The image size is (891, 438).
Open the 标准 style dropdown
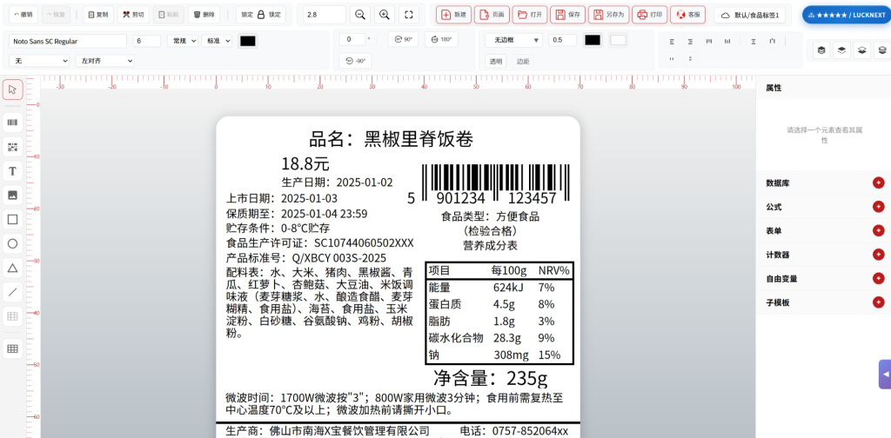[x=217, y=41]
